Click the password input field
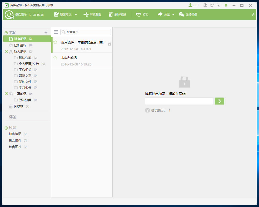 tap(179, 101)
